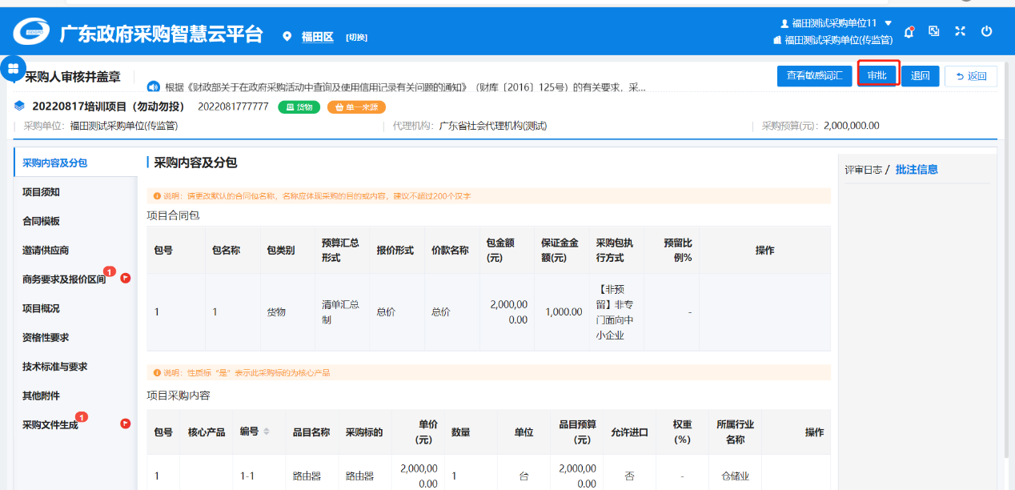Click the open-in-new-window icon in header

click(934, 31)
